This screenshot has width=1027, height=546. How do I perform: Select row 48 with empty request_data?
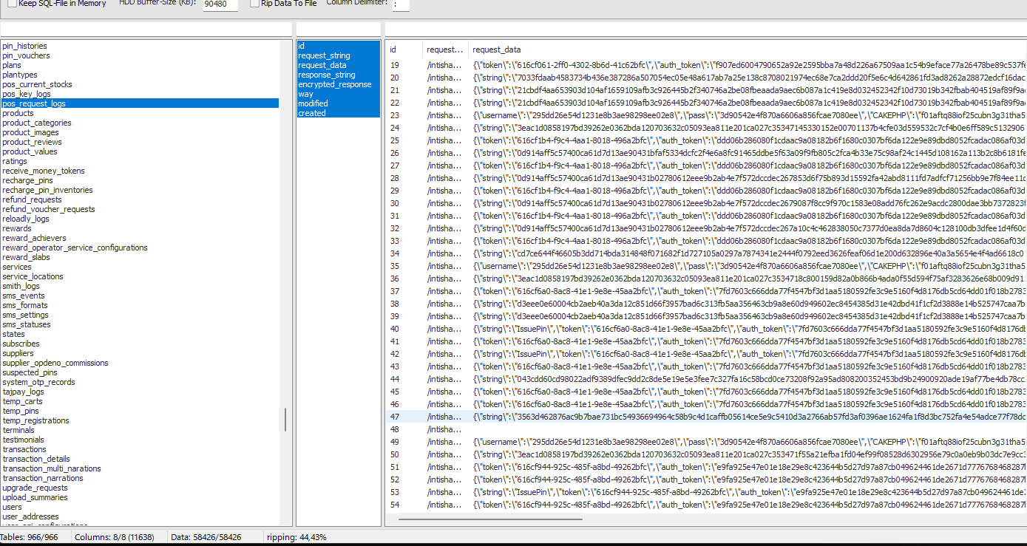pos(705,429)
